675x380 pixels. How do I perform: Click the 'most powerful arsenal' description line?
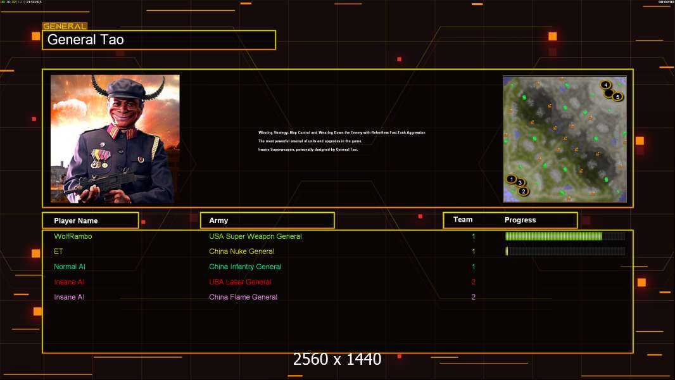pyautogui.click(x=310, y=141)
